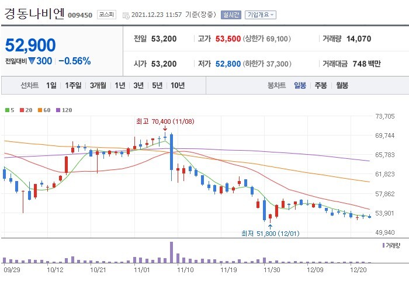Screen dimensions: 409x285
Task: Select the 1주일 line chart tab
Action: [73, 85]
